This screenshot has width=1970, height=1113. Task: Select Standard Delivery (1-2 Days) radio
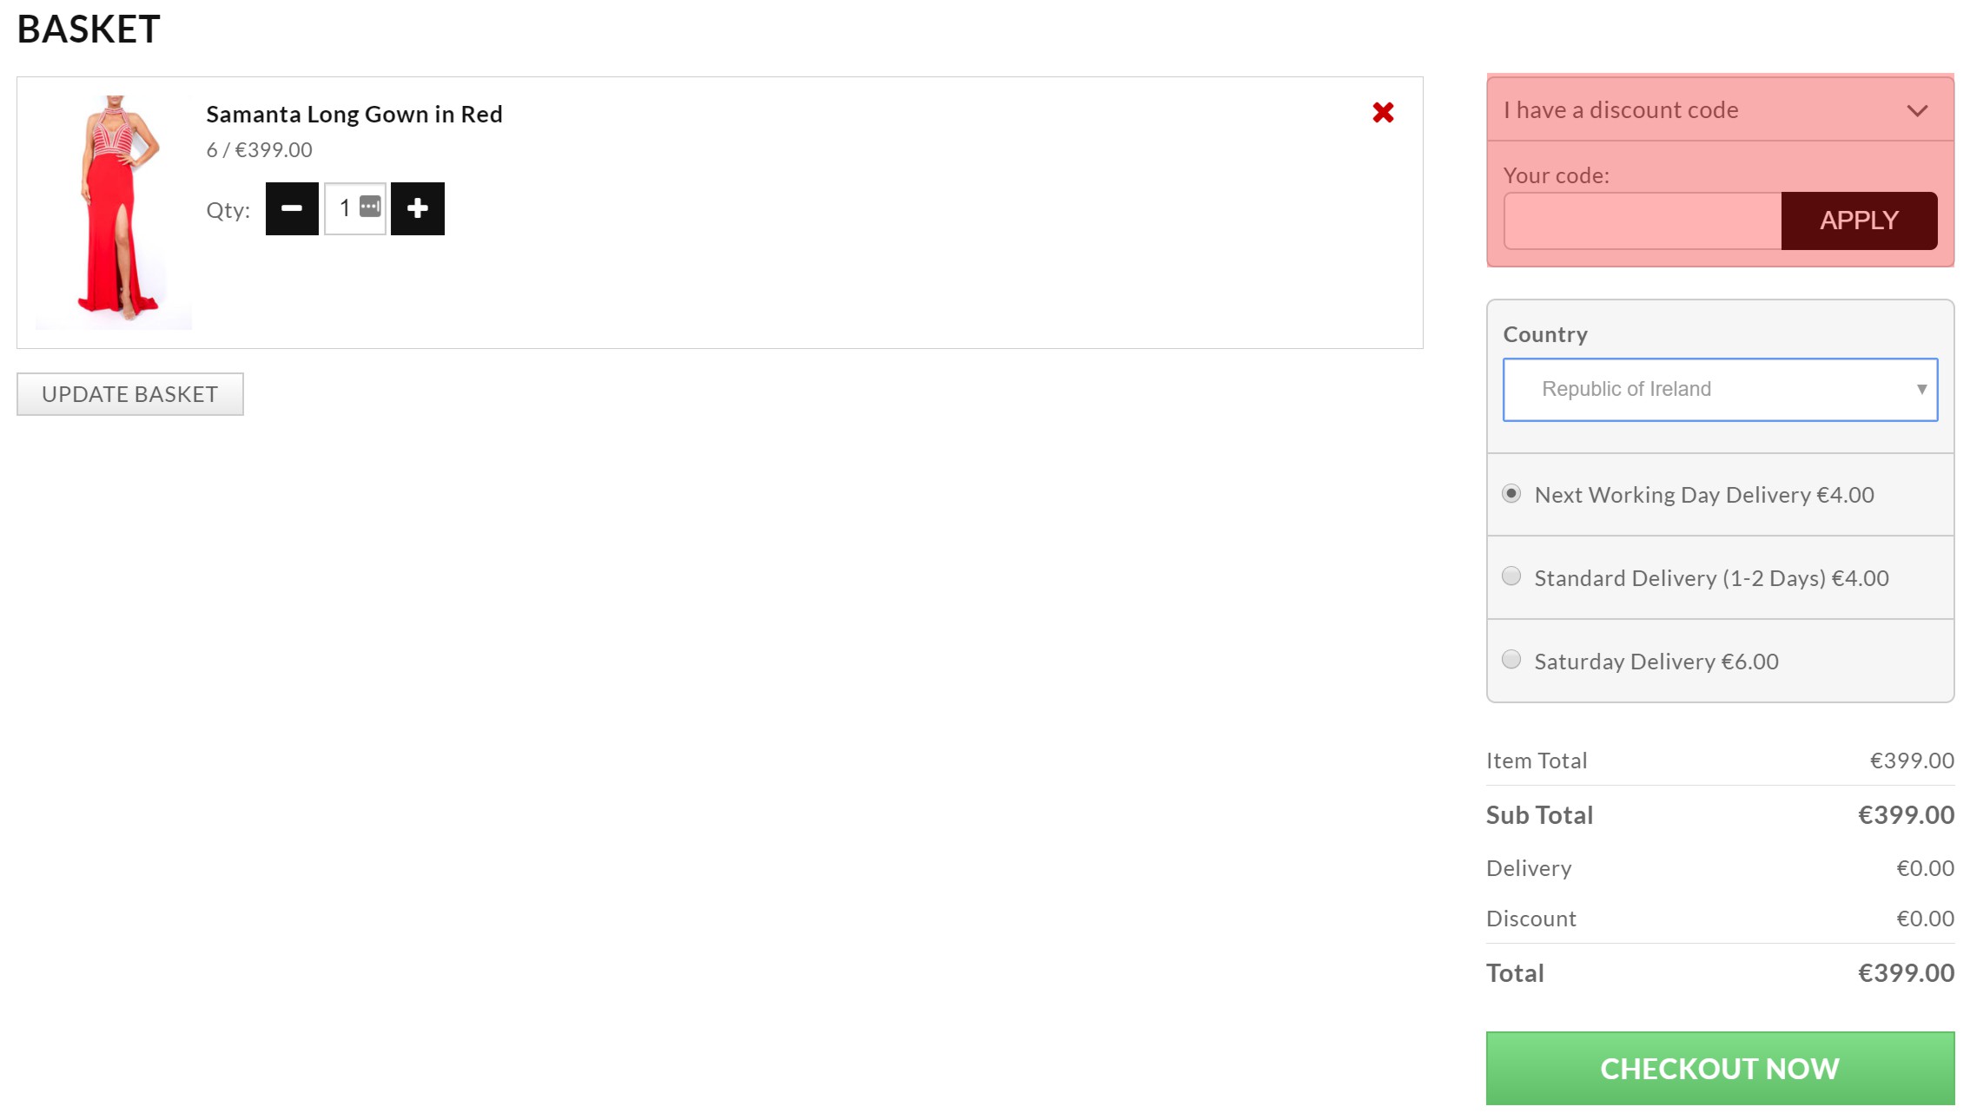click(x=1511, y=576)
